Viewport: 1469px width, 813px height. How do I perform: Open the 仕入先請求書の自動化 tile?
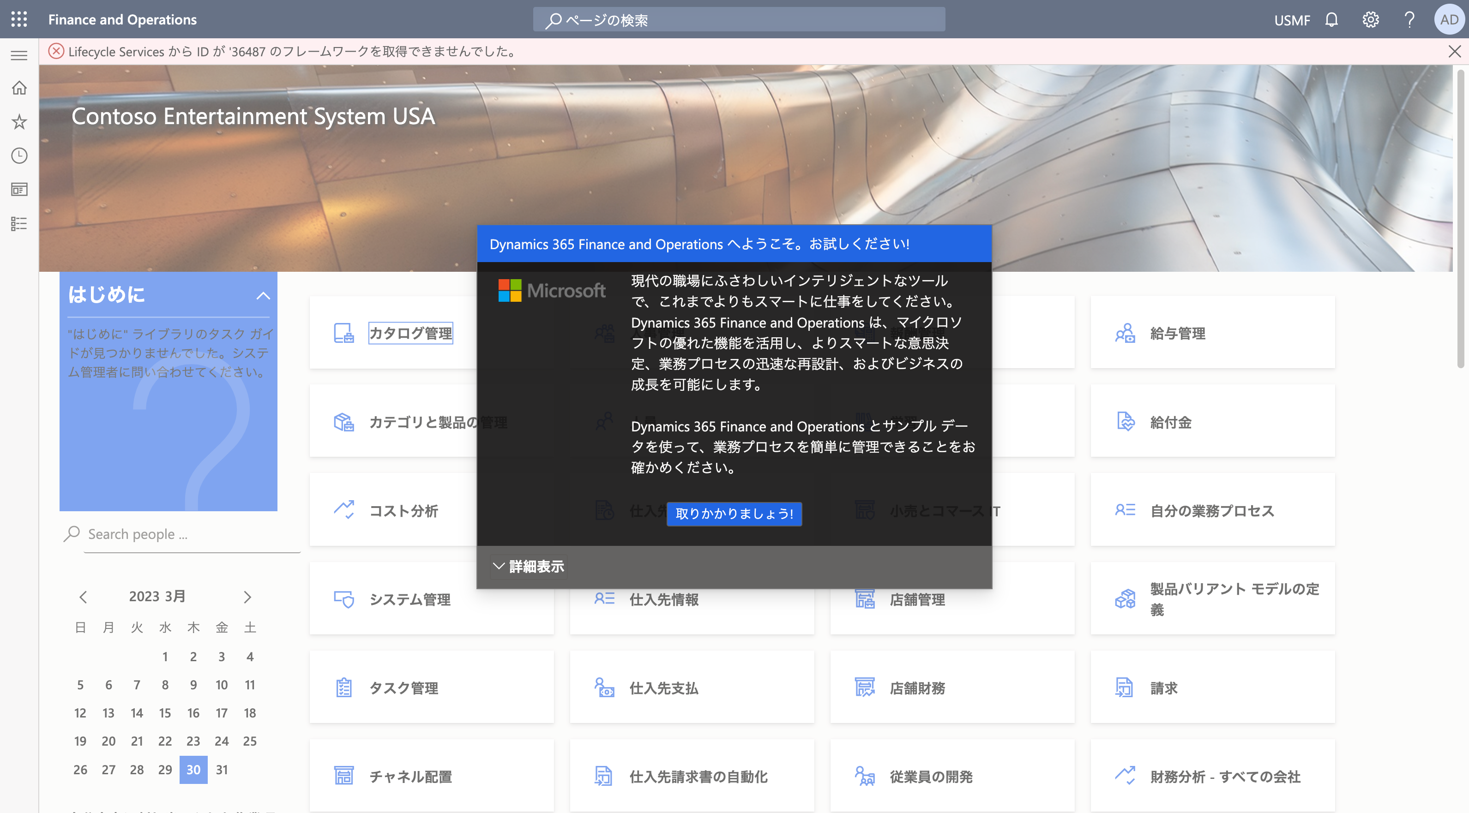[x=692, y=775]
